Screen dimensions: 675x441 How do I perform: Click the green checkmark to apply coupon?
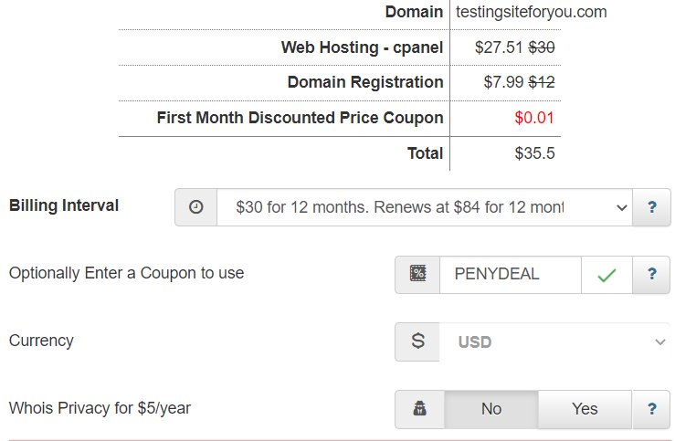click(x=606, y=275)
